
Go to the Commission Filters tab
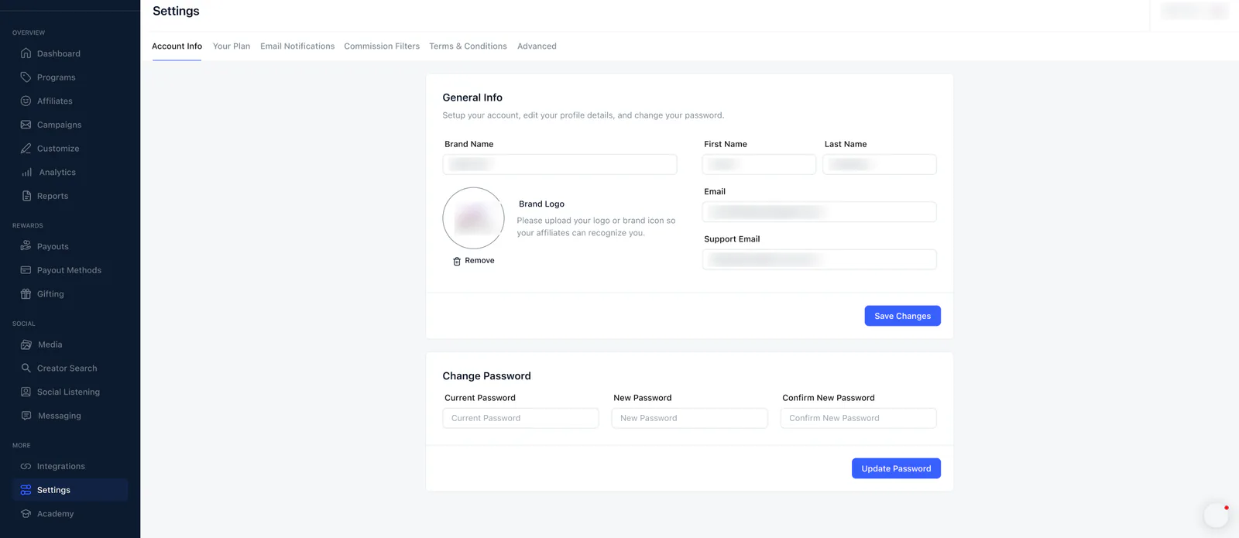(382, 46)
